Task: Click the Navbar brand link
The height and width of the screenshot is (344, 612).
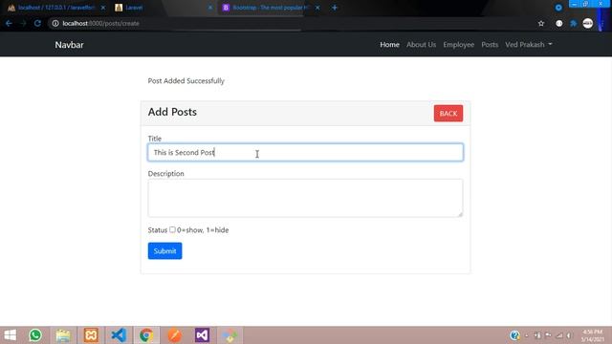Action: point(69,45)
